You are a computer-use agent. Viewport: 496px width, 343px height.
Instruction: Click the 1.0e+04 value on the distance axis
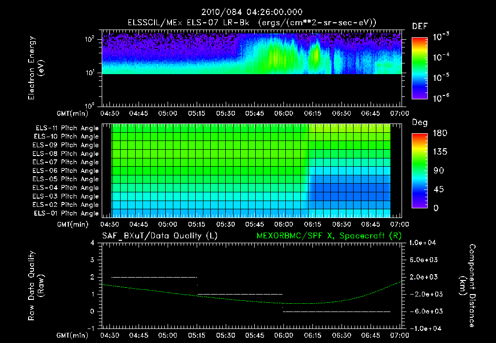[x=423, y=243]
